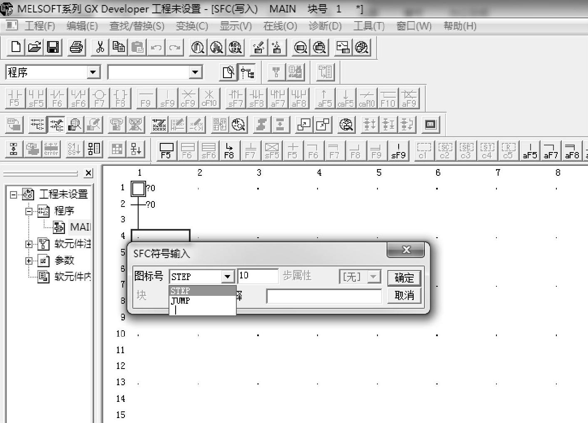Viewport: 588px width, 423px height.
Task: Click the c1 dashed step attribute icon
Action: (x=424, y=150)
